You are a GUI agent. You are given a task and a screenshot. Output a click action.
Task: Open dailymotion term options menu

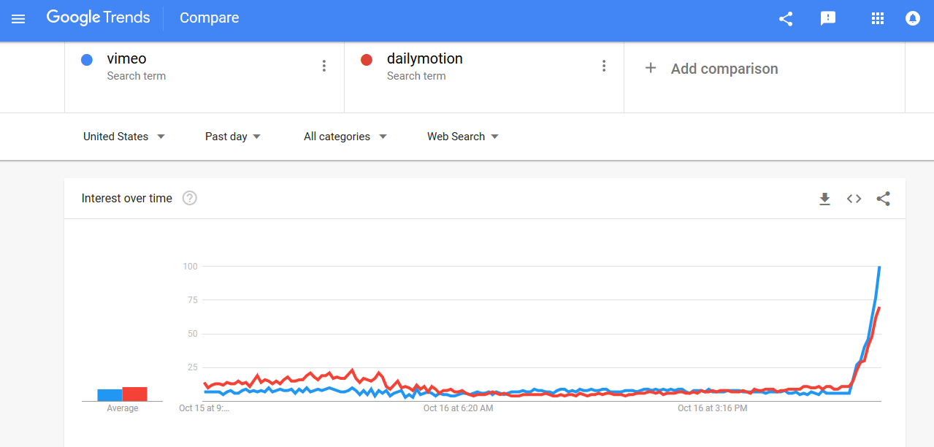point(604,66)
